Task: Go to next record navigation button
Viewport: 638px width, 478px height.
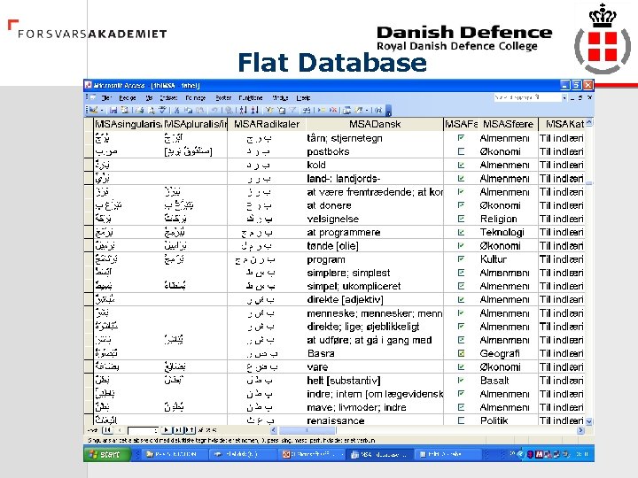Action: (x=166, y=429)
